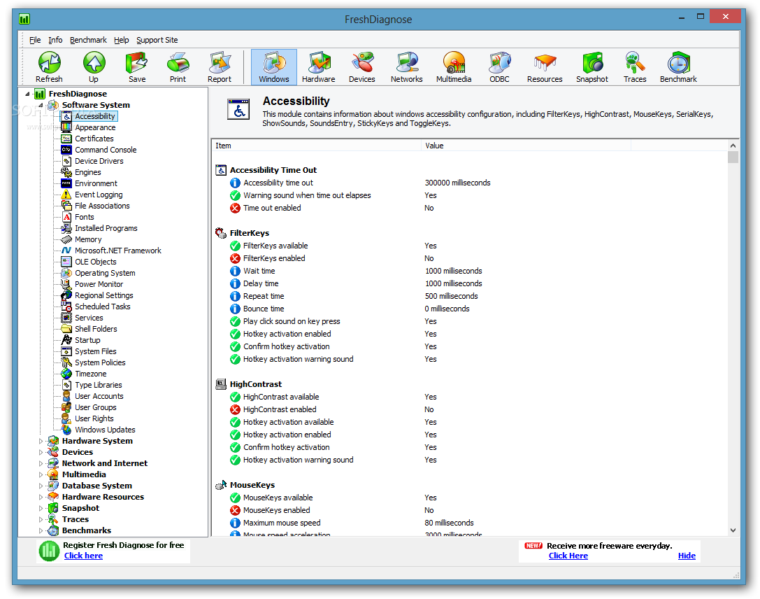The height and width of the screenshot is (599, 760).
Task: Click the register 'Click here' link
Action: click(x=83, y=556)
